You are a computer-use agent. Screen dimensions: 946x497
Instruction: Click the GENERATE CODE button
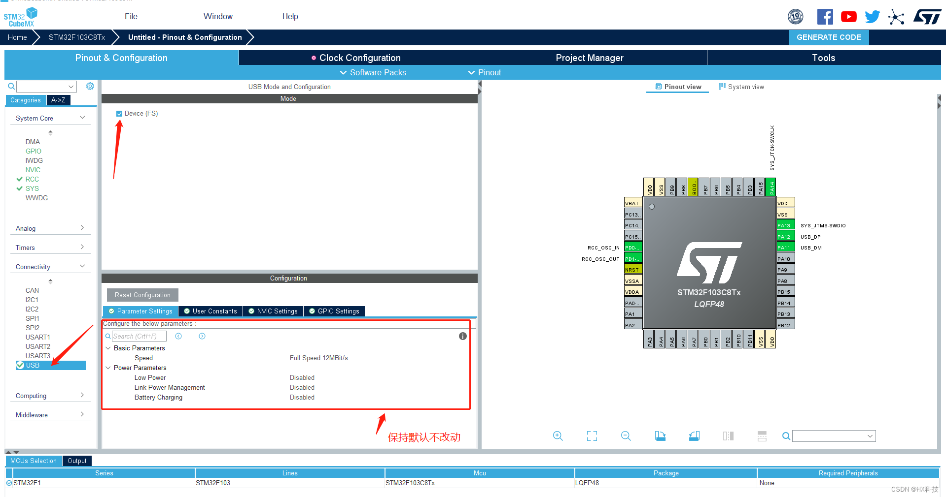(x=829, y=37)
